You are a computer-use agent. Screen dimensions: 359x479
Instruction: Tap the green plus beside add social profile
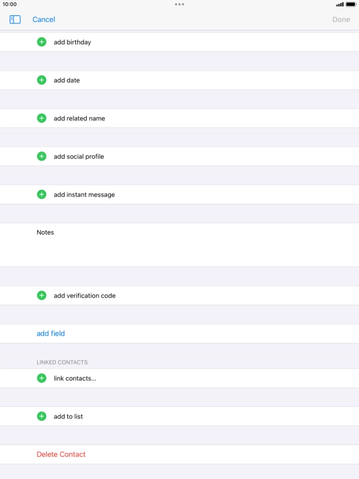pyautogui.click(x=42, y=157)
